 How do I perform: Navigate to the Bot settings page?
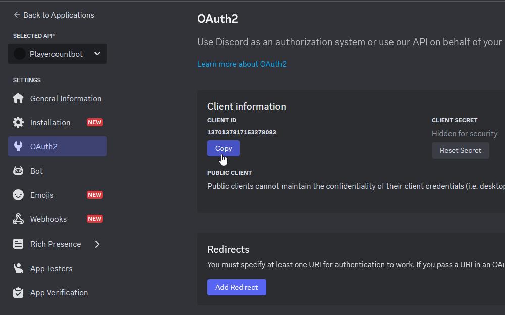click(37, 171)
